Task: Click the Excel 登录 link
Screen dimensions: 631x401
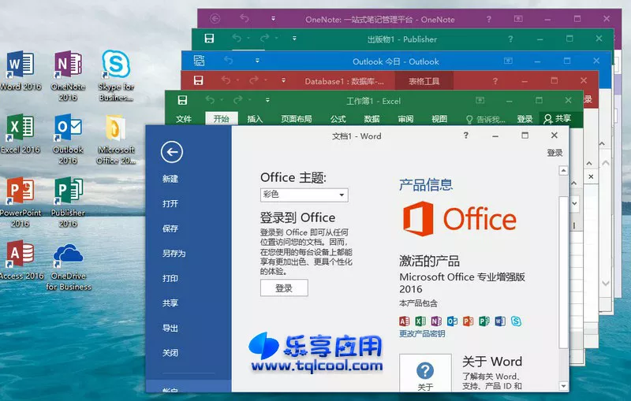Action: [x=525, y=119]
